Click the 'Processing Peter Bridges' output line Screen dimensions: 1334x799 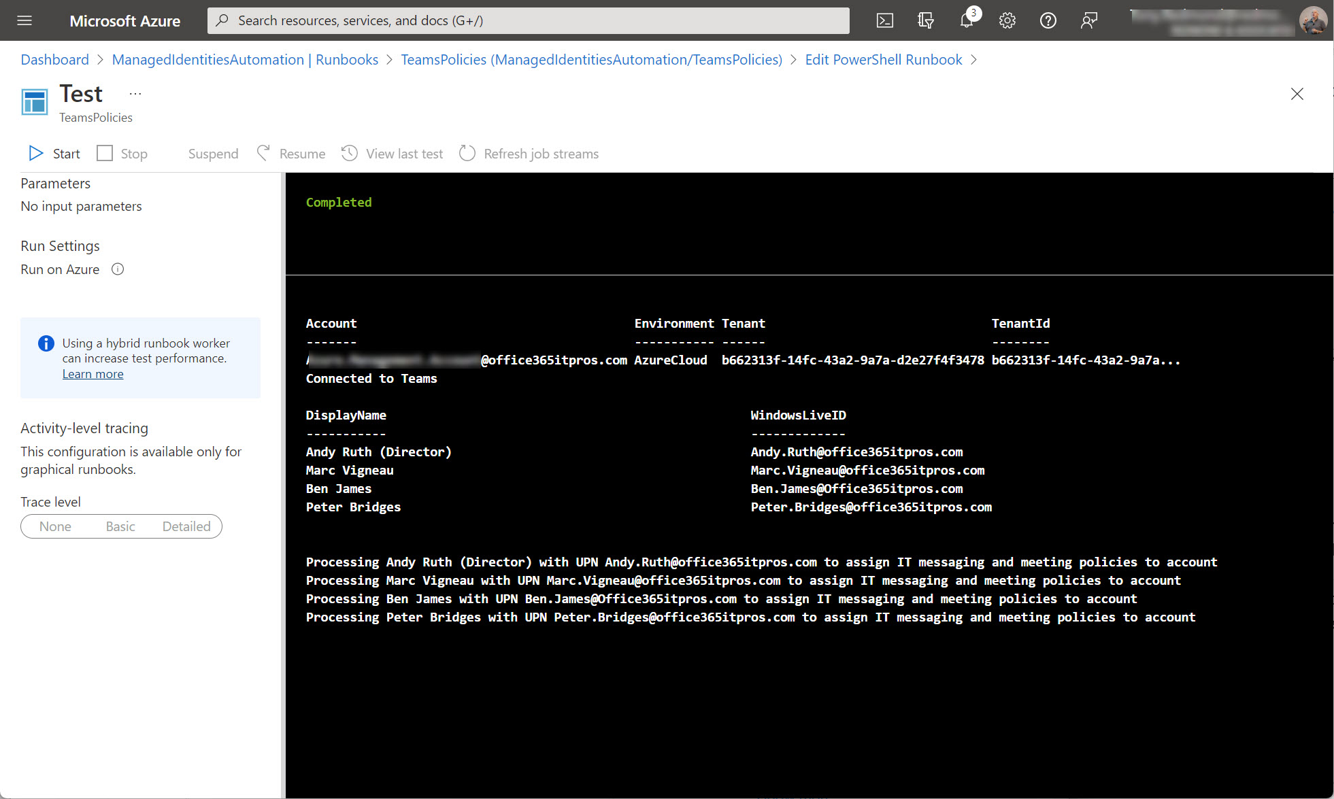(x=751, y=617)
